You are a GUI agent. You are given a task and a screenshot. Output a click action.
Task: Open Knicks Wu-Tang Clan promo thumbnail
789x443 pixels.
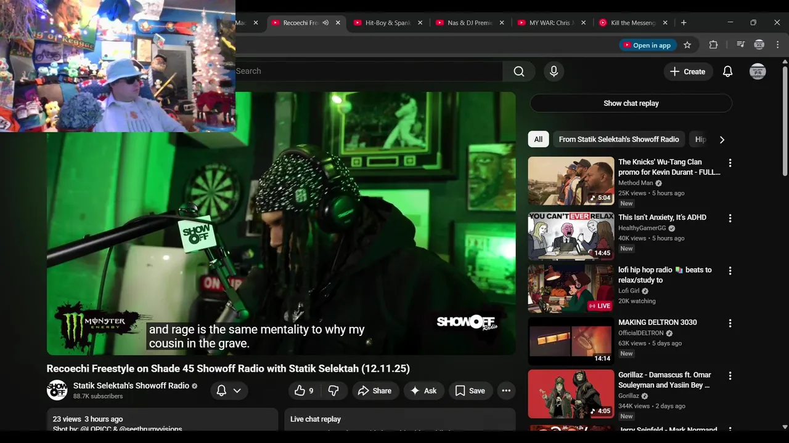pyautogui.click(x=571, y=181)
